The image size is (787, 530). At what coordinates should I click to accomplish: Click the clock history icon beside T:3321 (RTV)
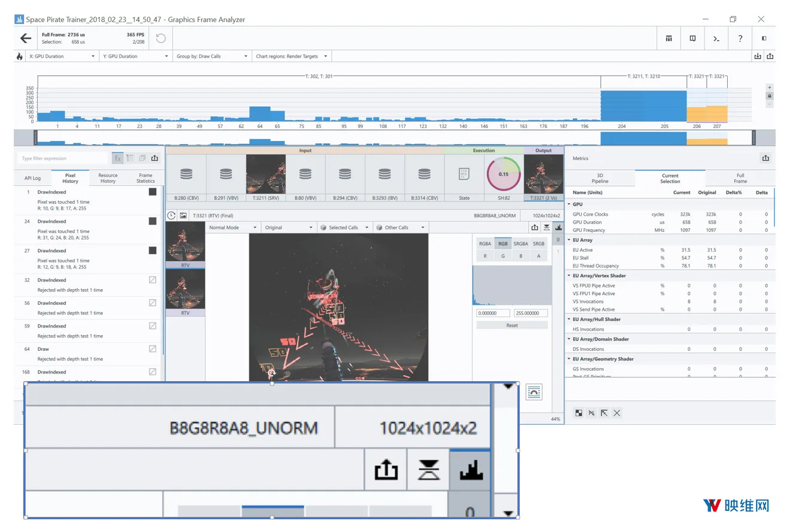172,215
